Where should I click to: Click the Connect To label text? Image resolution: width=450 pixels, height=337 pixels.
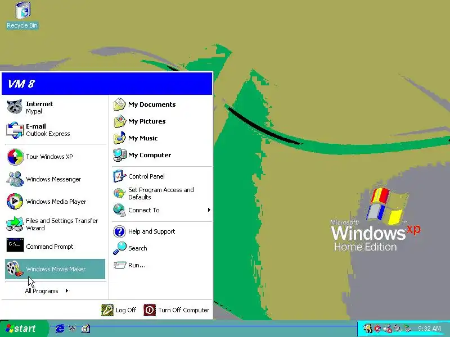pyautogui.click(x=144, y=210)
